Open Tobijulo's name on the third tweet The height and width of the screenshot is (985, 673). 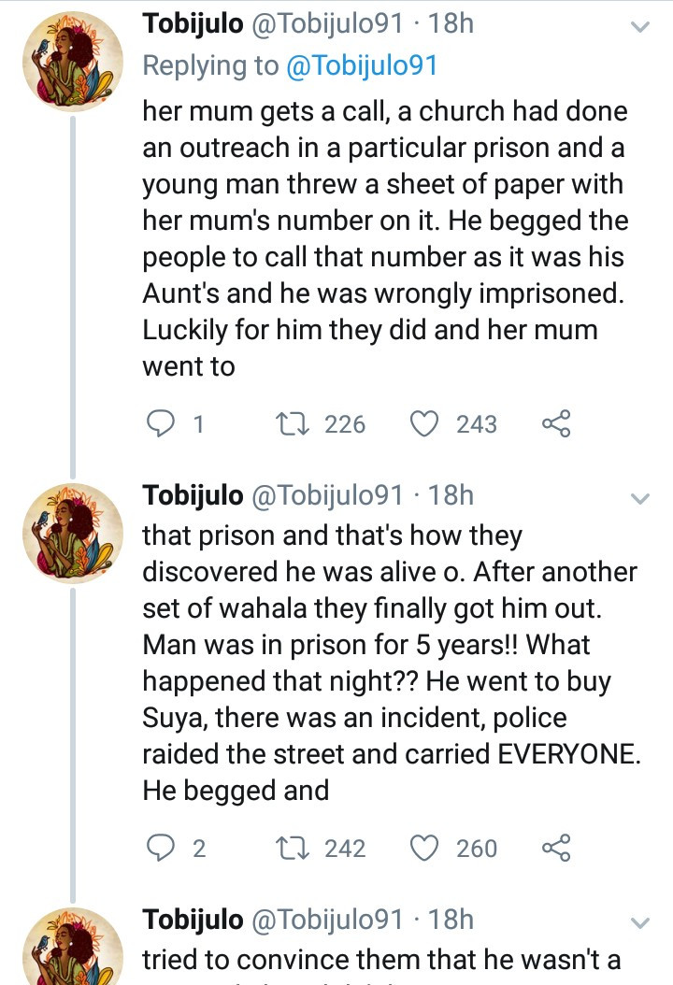click(193, 920)
